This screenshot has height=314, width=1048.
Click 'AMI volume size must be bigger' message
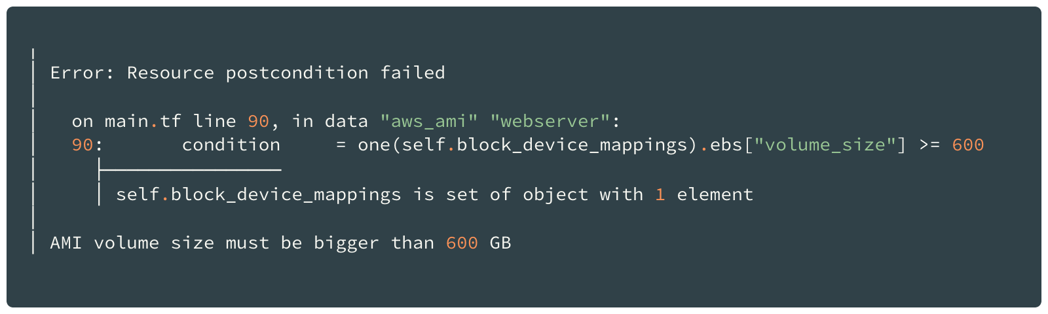click(215, 243)
